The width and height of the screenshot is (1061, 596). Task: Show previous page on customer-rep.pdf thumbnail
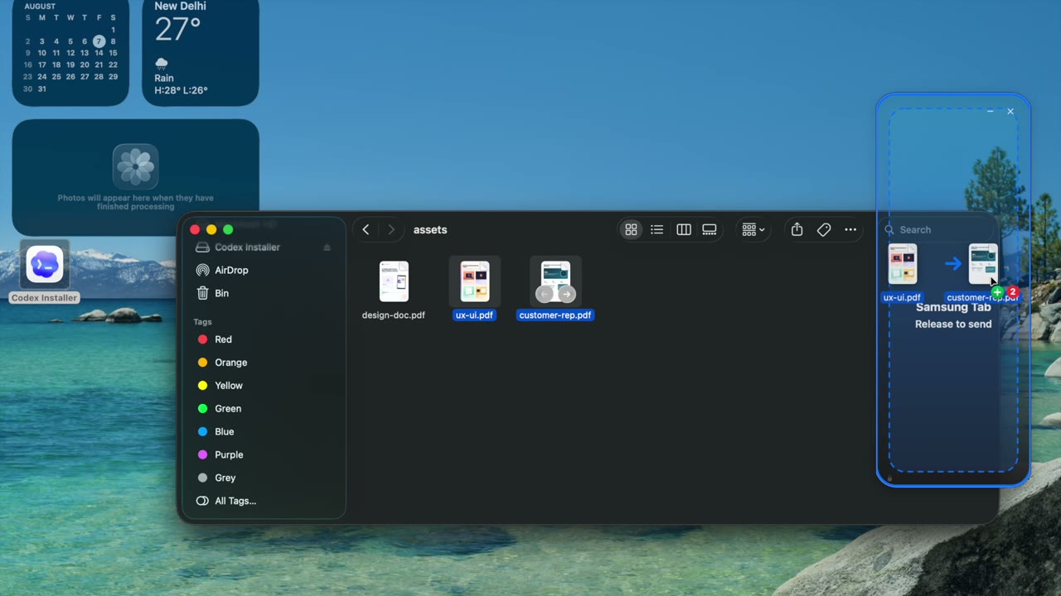(545, 294)
